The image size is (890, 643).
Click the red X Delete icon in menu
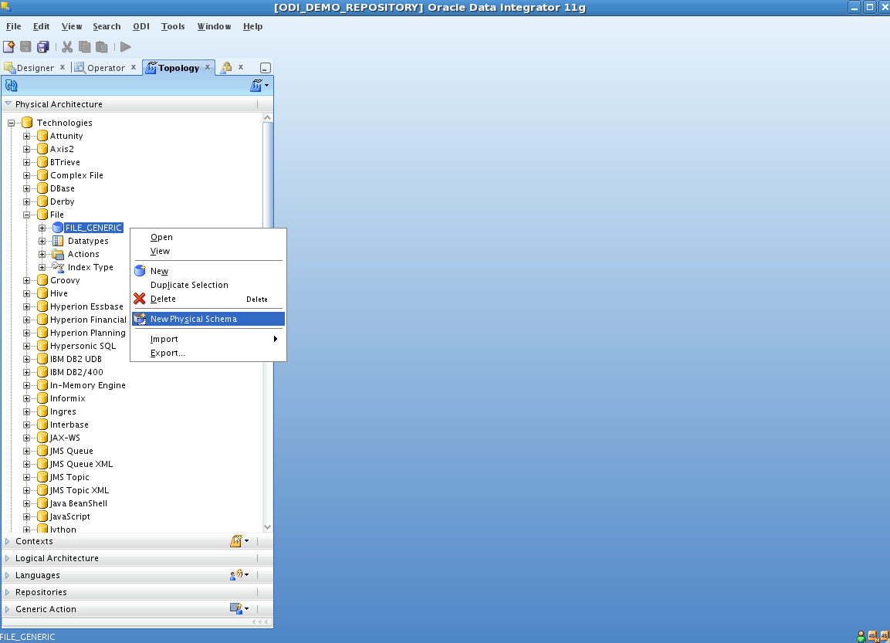(x=140, y=299)
